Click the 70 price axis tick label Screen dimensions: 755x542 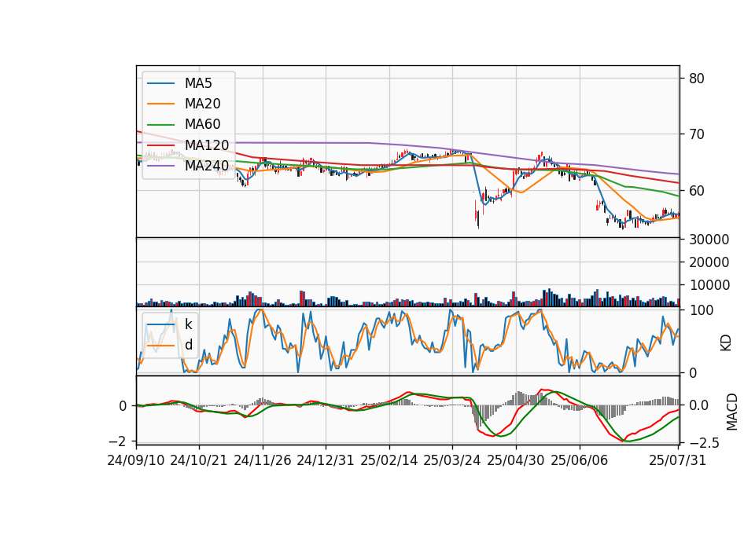(x=696, y=134)
